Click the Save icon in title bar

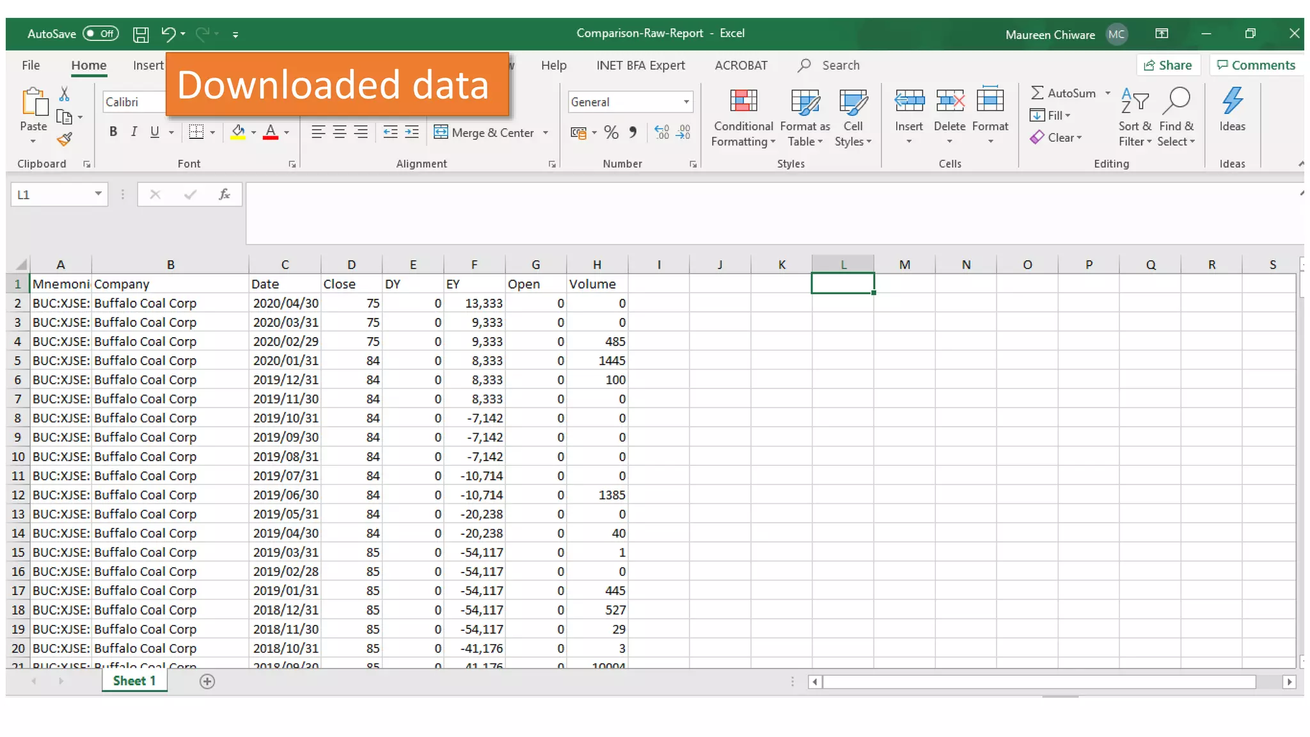click(x=141, y=34)
